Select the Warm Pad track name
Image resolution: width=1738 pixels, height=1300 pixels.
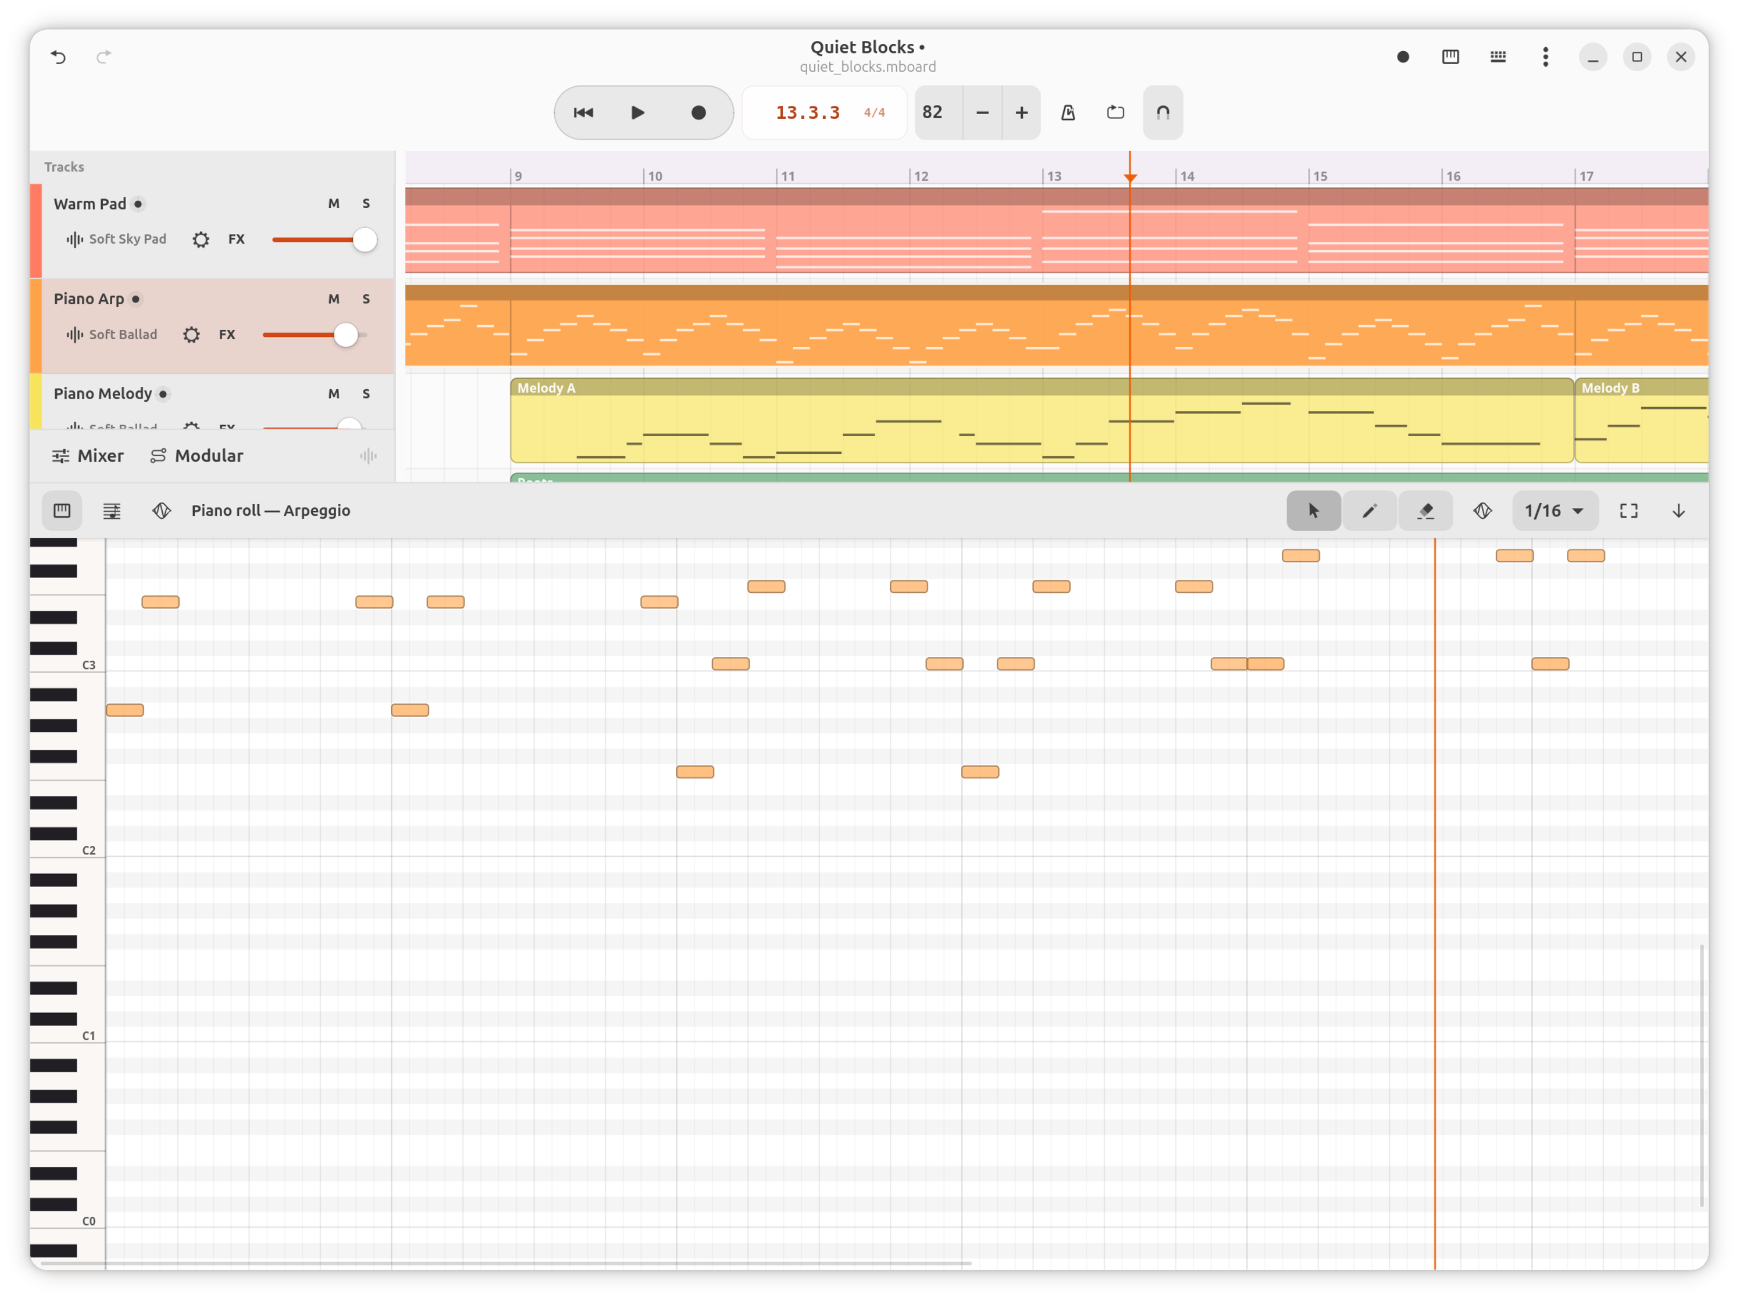[90, 204]
